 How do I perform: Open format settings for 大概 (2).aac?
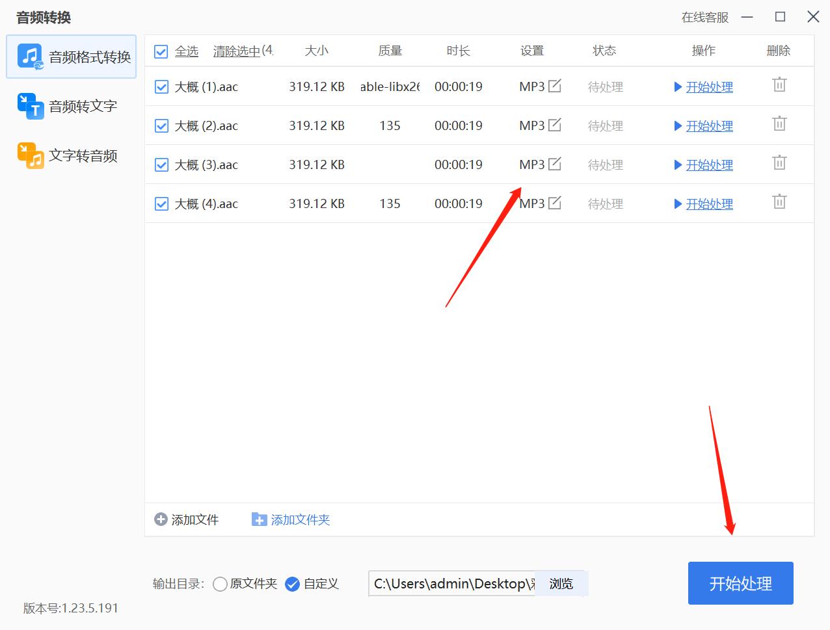[554, 125]
